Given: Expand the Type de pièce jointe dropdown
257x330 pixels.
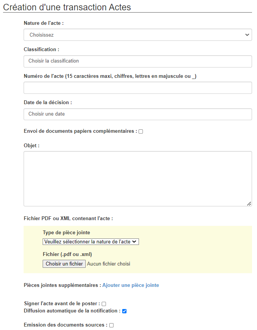Looking at the screenshot, I should click(91, 242).
